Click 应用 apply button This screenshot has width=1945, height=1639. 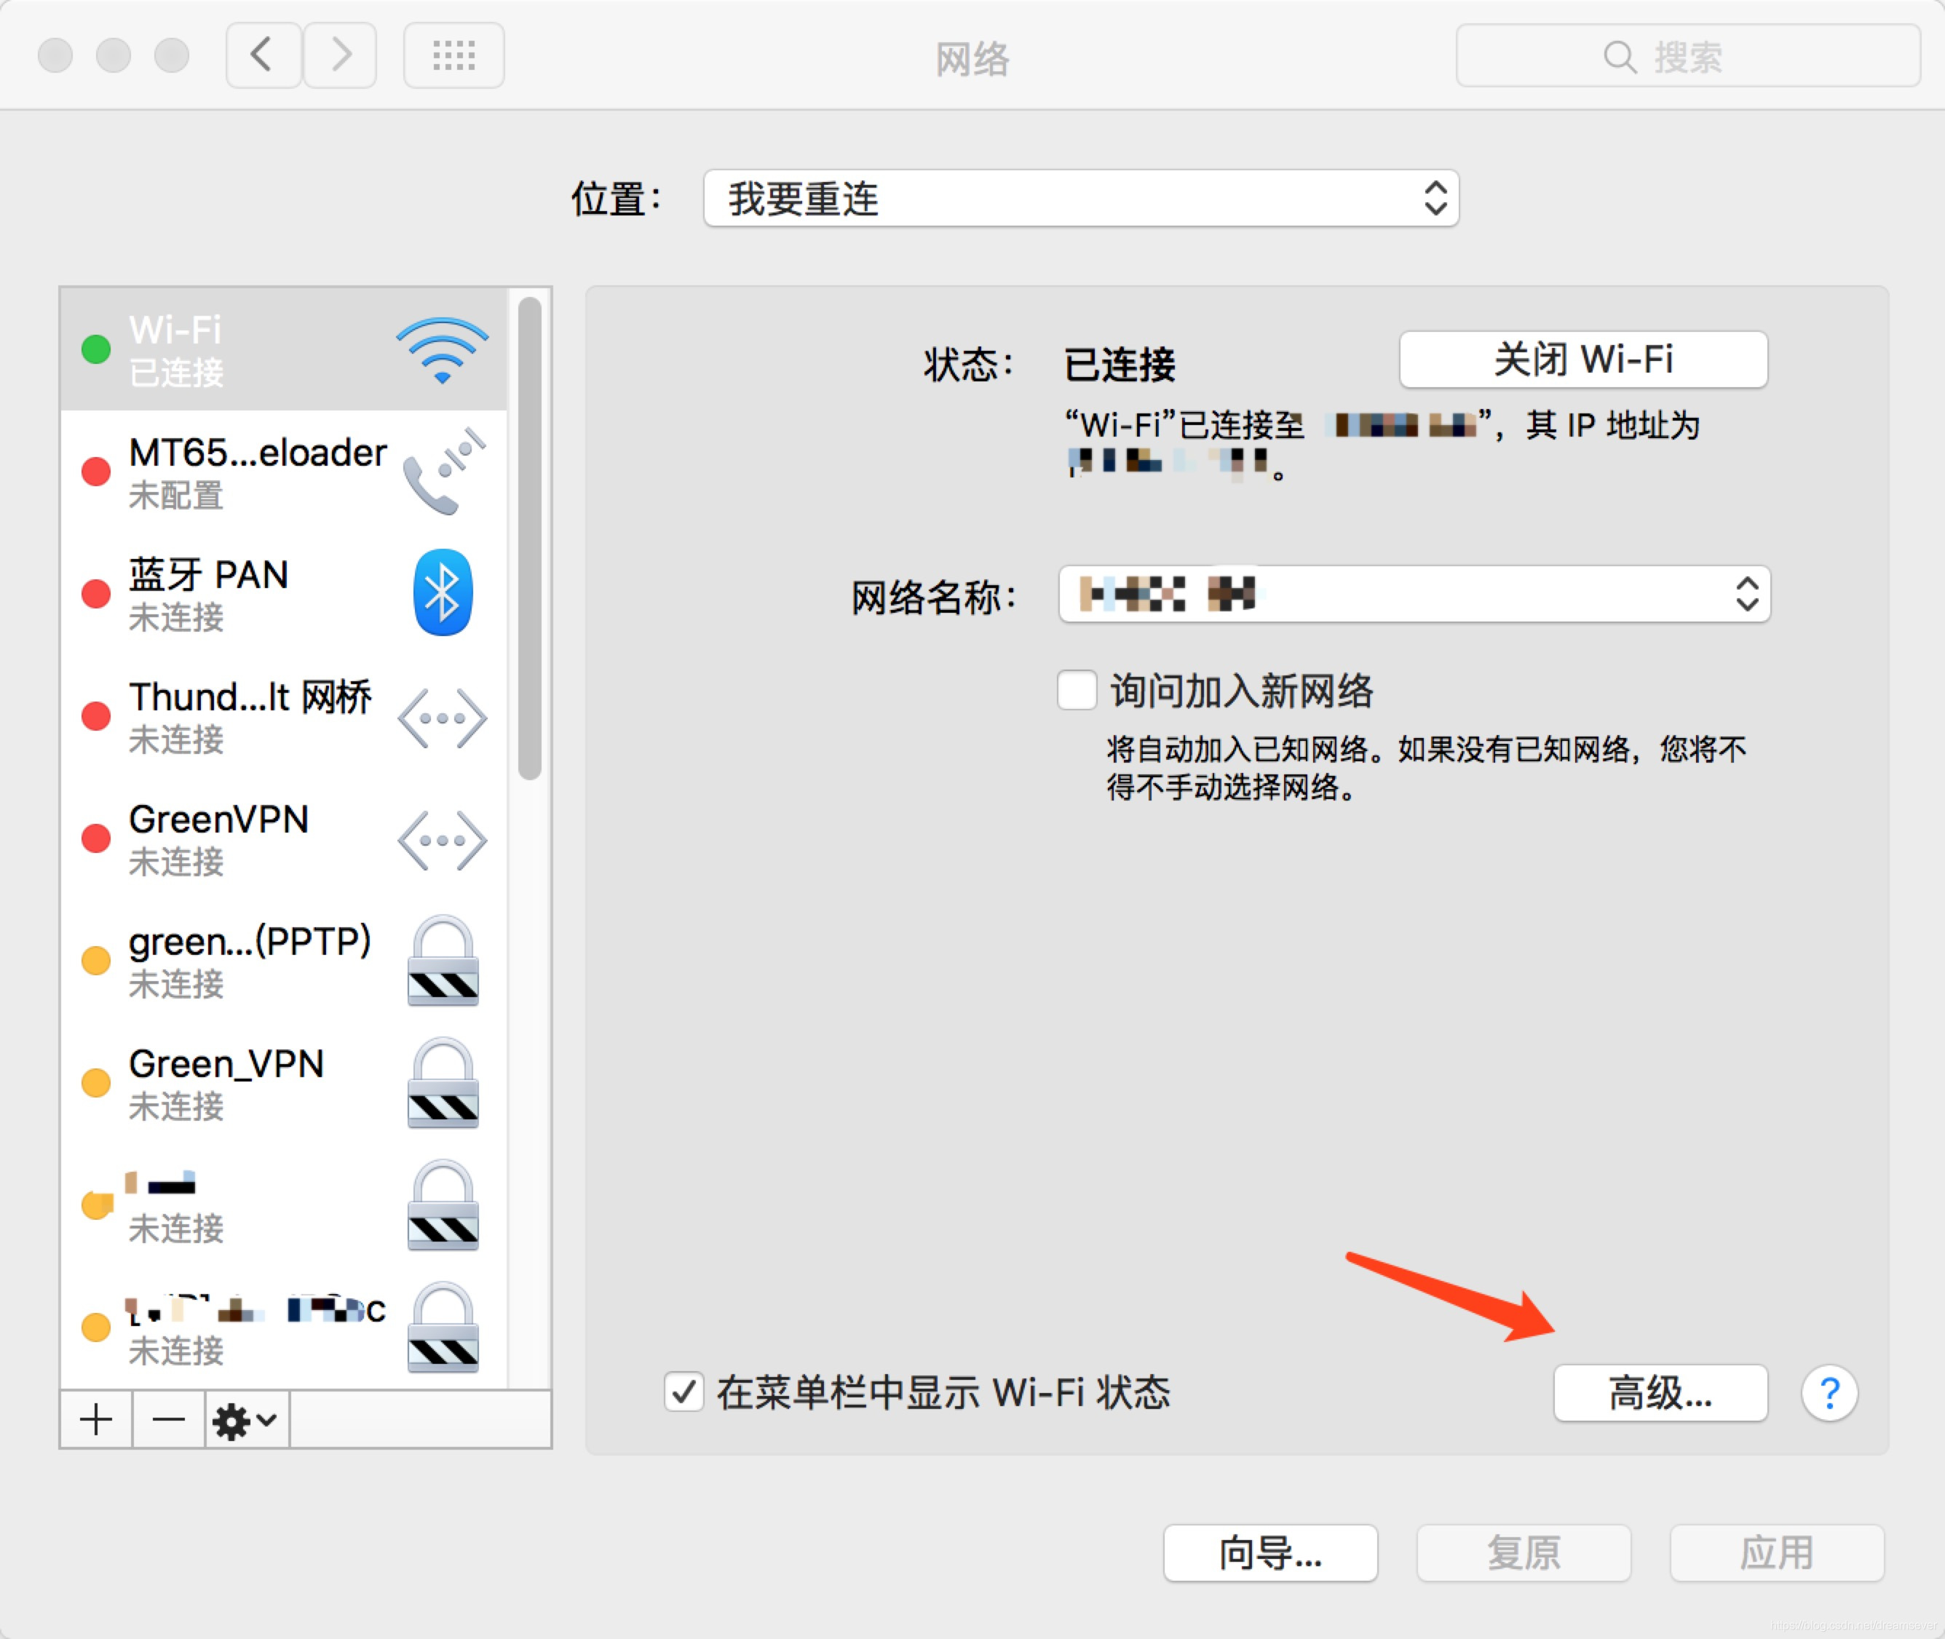coord(1777,1552)
